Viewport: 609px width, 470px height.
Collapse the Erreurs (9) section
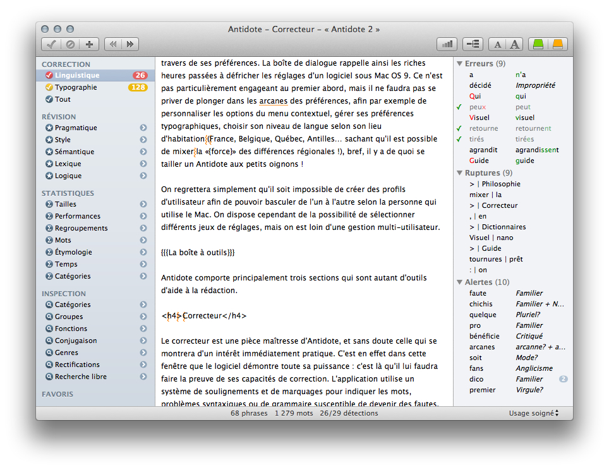click(x=459, y=63)
